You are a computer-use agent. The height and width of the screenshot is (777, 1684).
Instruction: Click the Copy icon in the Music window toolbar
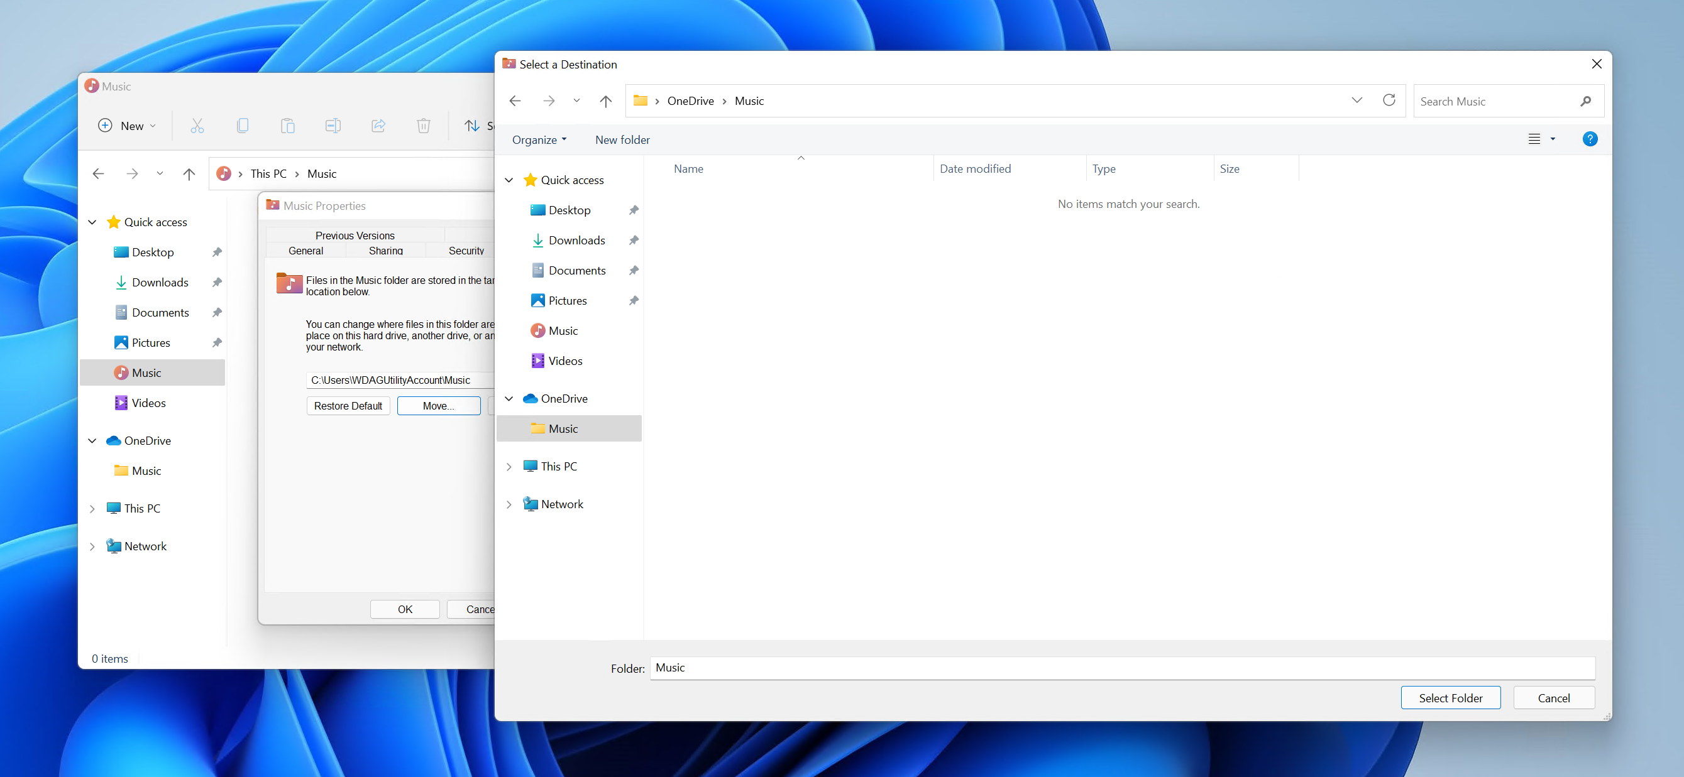tap(243, 126)
